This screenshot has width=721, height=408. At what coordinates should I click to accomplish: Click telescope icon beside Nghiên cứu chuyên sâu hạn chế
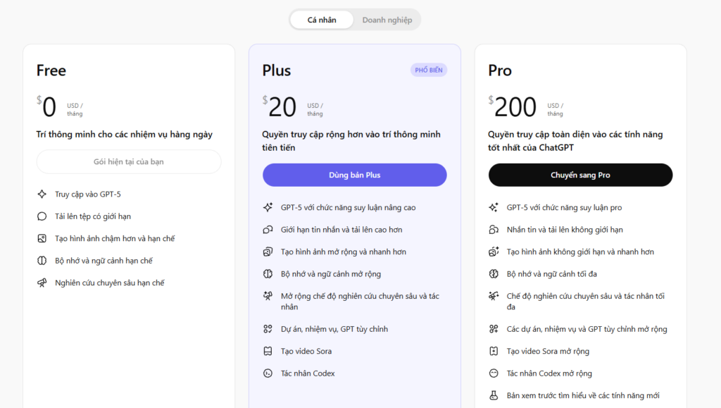point(42,283)
